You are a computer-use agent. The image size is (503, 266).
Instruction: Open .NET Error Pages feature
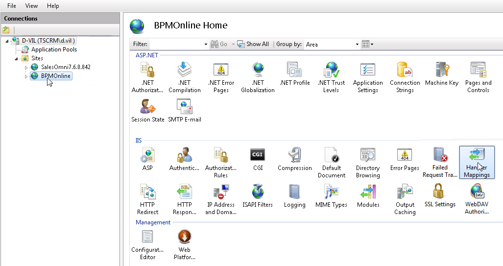221,78
